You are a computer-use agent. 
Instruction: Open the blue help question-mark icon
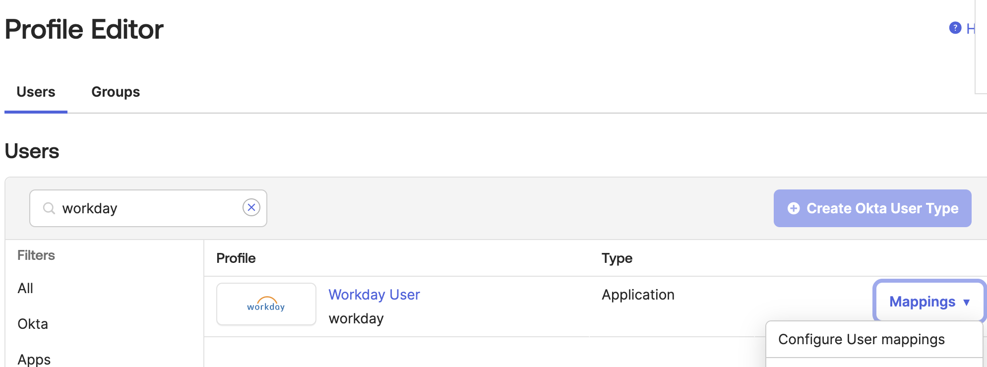(955, 28)
